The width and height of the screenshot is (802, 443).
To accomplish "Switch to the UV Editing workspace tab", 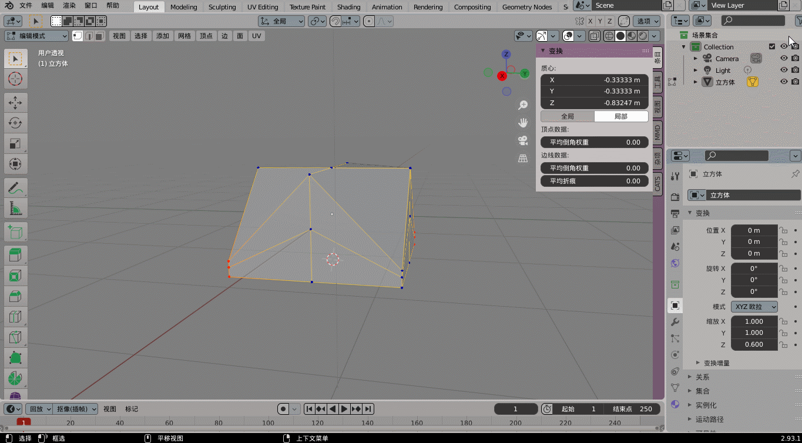I will pos(263,7).
